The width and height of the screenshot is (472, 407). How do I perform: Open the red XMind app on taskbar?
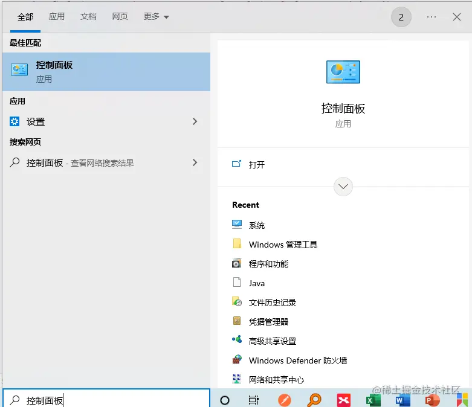[343, 400]
